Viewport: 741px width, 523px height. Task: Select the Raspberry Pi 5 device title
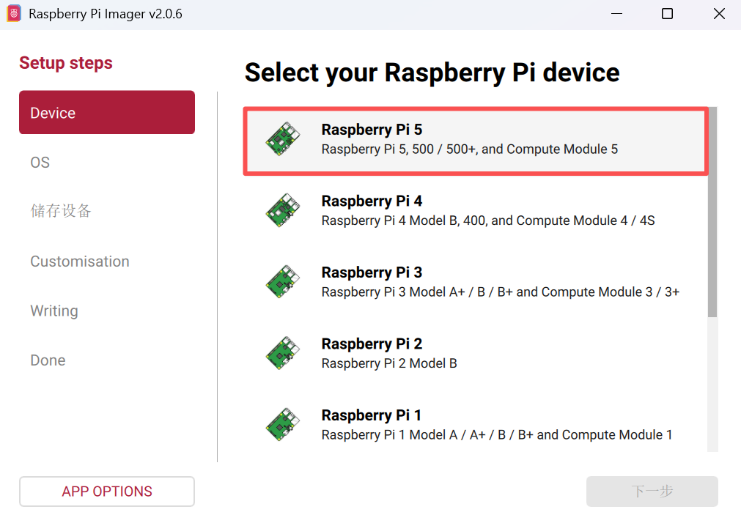[372, 130]
